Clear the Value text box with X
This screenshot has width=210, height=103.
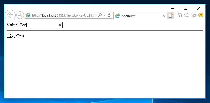point(60,25)
